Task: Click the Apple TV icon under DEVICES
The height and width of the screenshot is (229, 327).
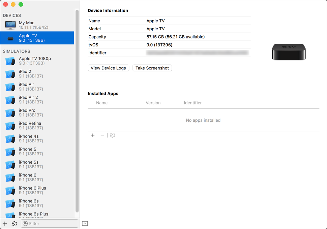Action: tap(10, 38)
